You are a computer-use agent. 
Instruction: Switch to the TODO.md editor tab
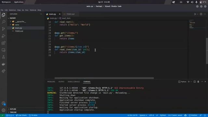coord(70,14)
